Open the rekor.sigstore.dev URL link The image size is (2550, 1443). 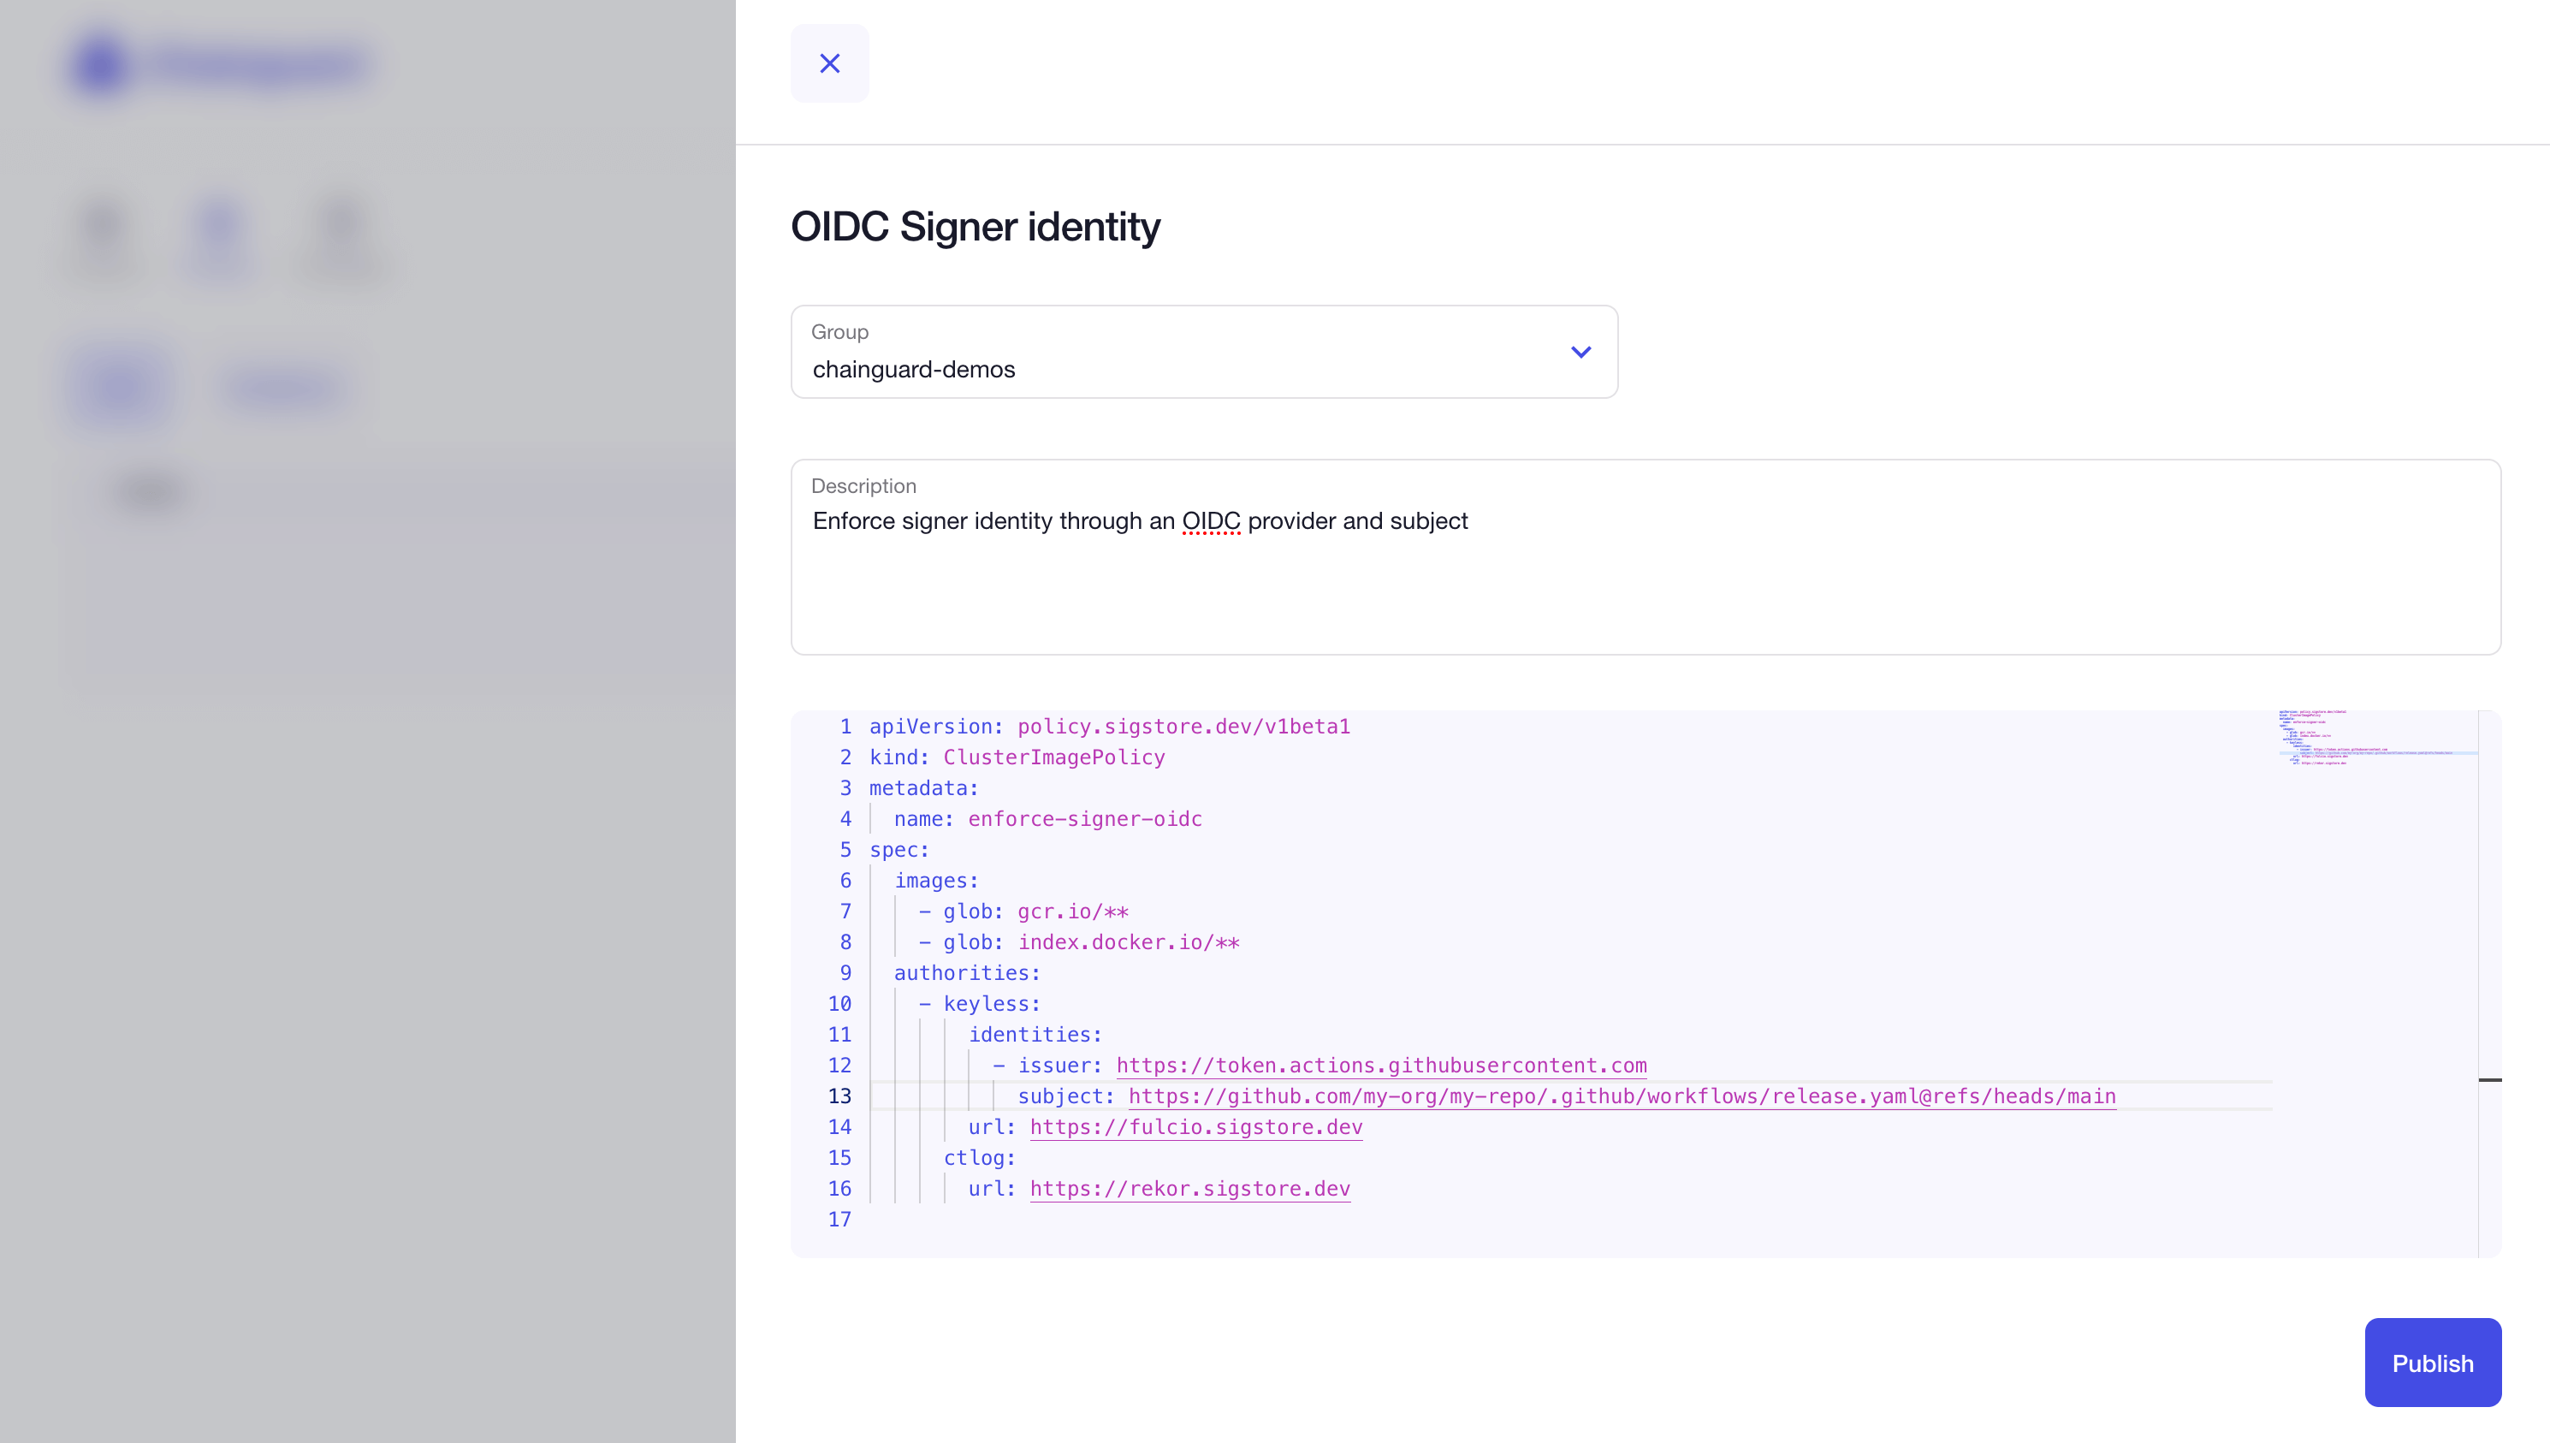1189,1188
